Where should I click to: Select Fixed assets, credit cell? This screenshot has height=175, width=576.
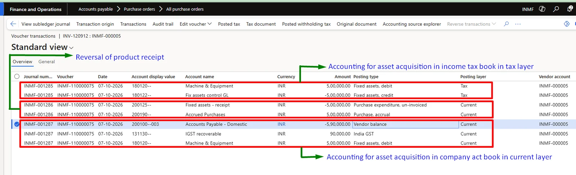(x=373, y=95)
